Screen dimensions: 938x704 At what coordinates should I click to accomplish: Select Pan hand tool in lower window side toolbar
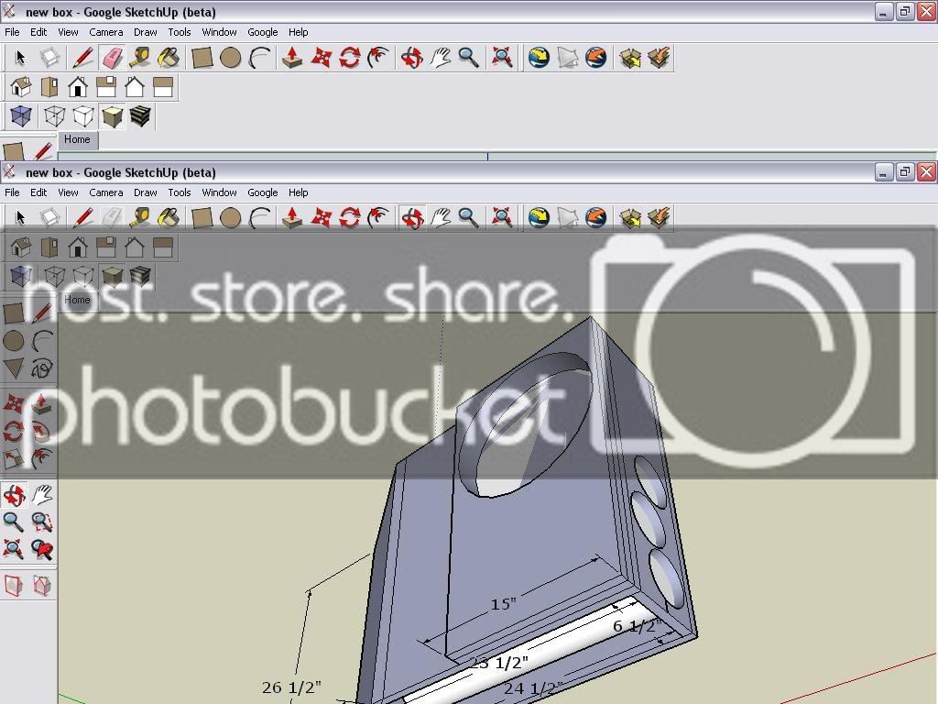pyautogui.click(x=42, y=495)
